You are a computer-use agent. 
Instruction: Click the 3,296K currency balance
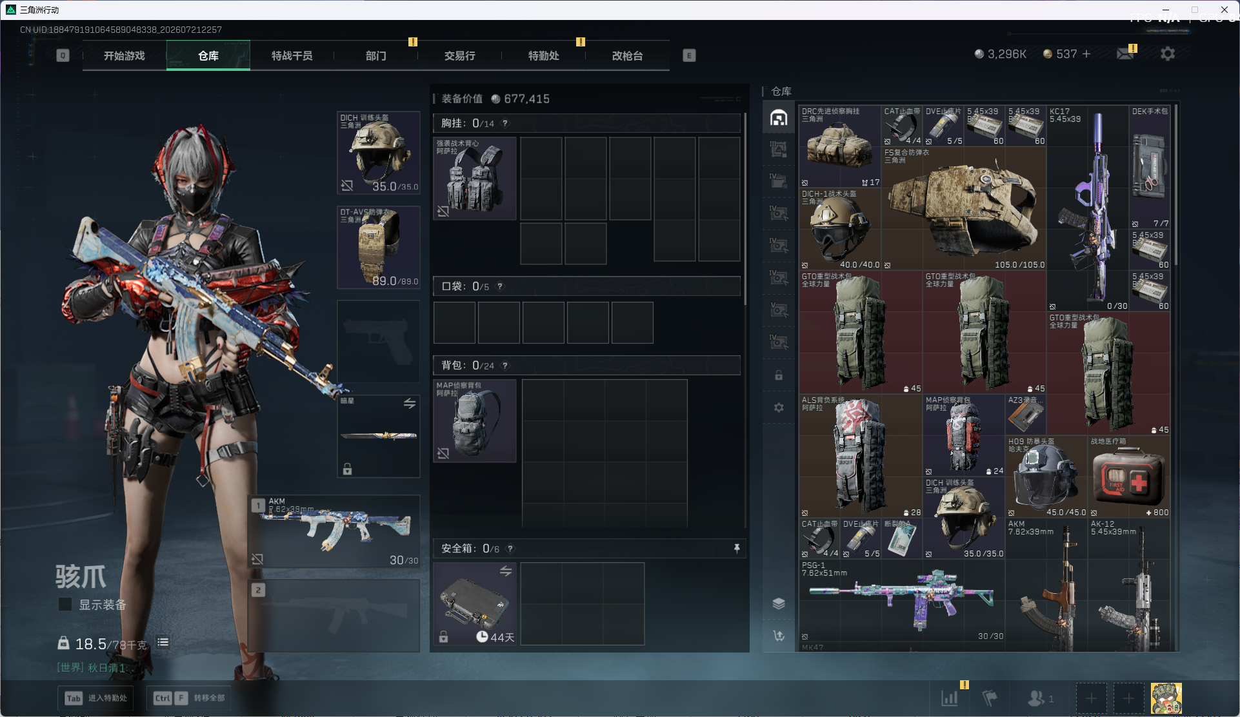click(x=1000, y=54)
